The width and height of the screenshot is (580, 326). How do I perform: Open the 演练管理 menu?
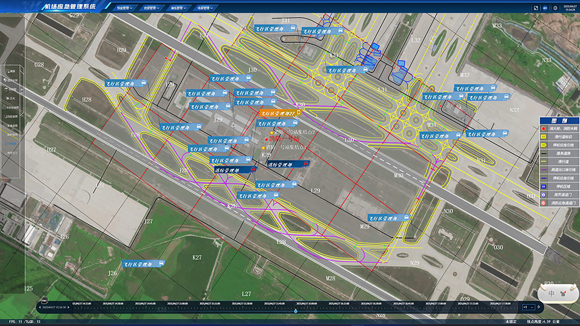tap(178, 8)
